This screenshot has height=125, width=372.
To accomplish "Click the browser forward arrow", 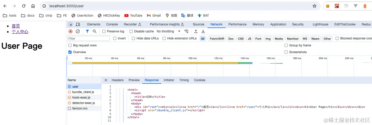I will [14, 6].
